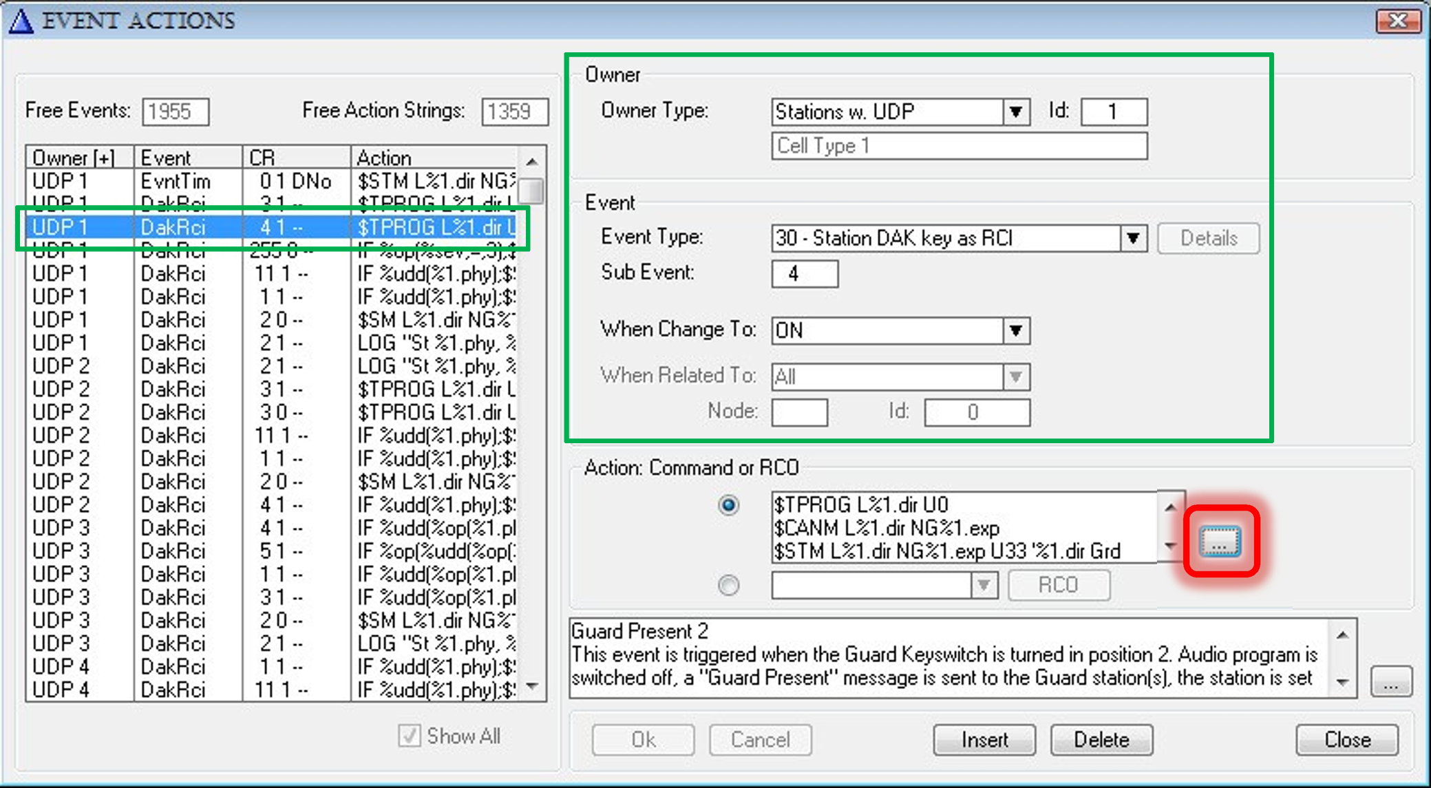The image size is (1431, 788).
Task: Click the Event Actions title bar icon
Action: pyautogui.click(x=21, y=21)
